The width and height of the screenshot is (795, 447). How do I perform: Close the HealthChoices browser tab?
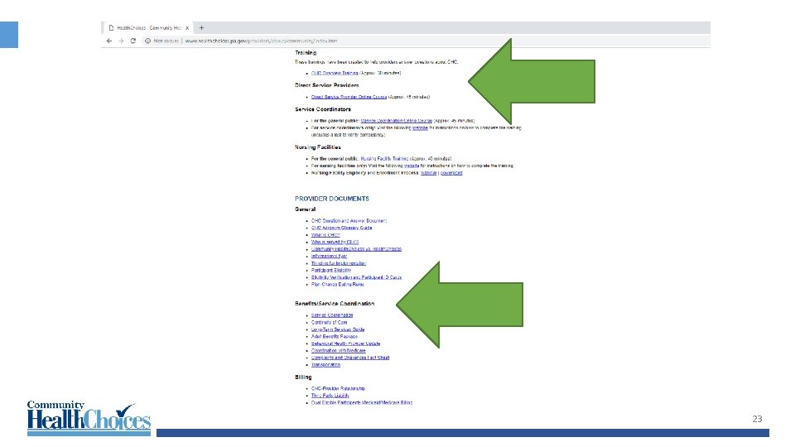[x=187, y=28]
